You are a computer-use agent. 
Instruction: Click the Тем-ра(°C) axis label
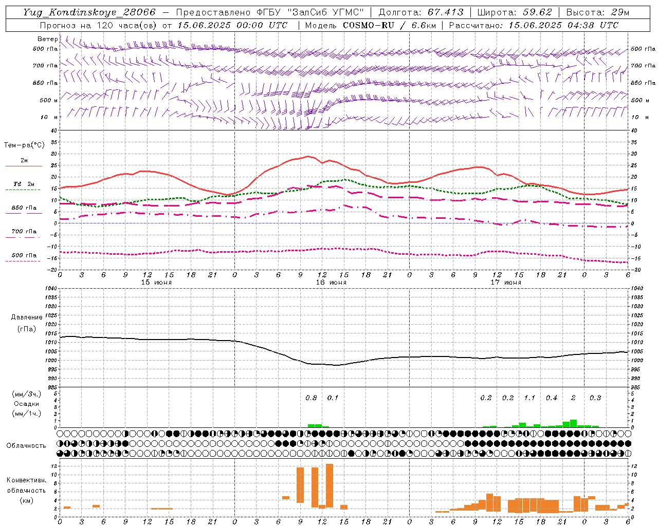coord(24,145)
